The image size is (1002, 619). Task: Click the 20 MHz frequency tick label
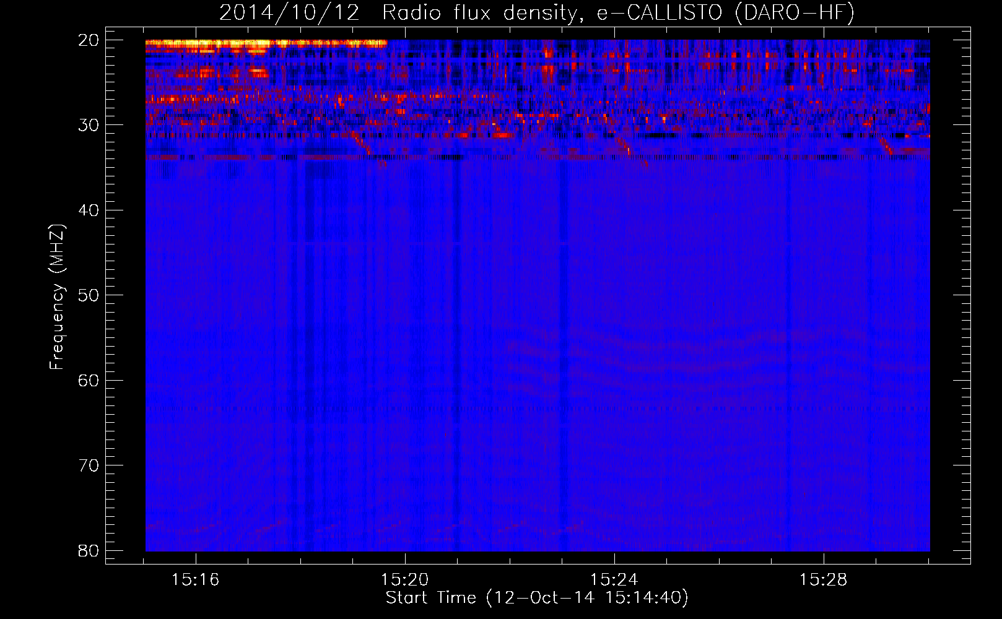(89, 40)
